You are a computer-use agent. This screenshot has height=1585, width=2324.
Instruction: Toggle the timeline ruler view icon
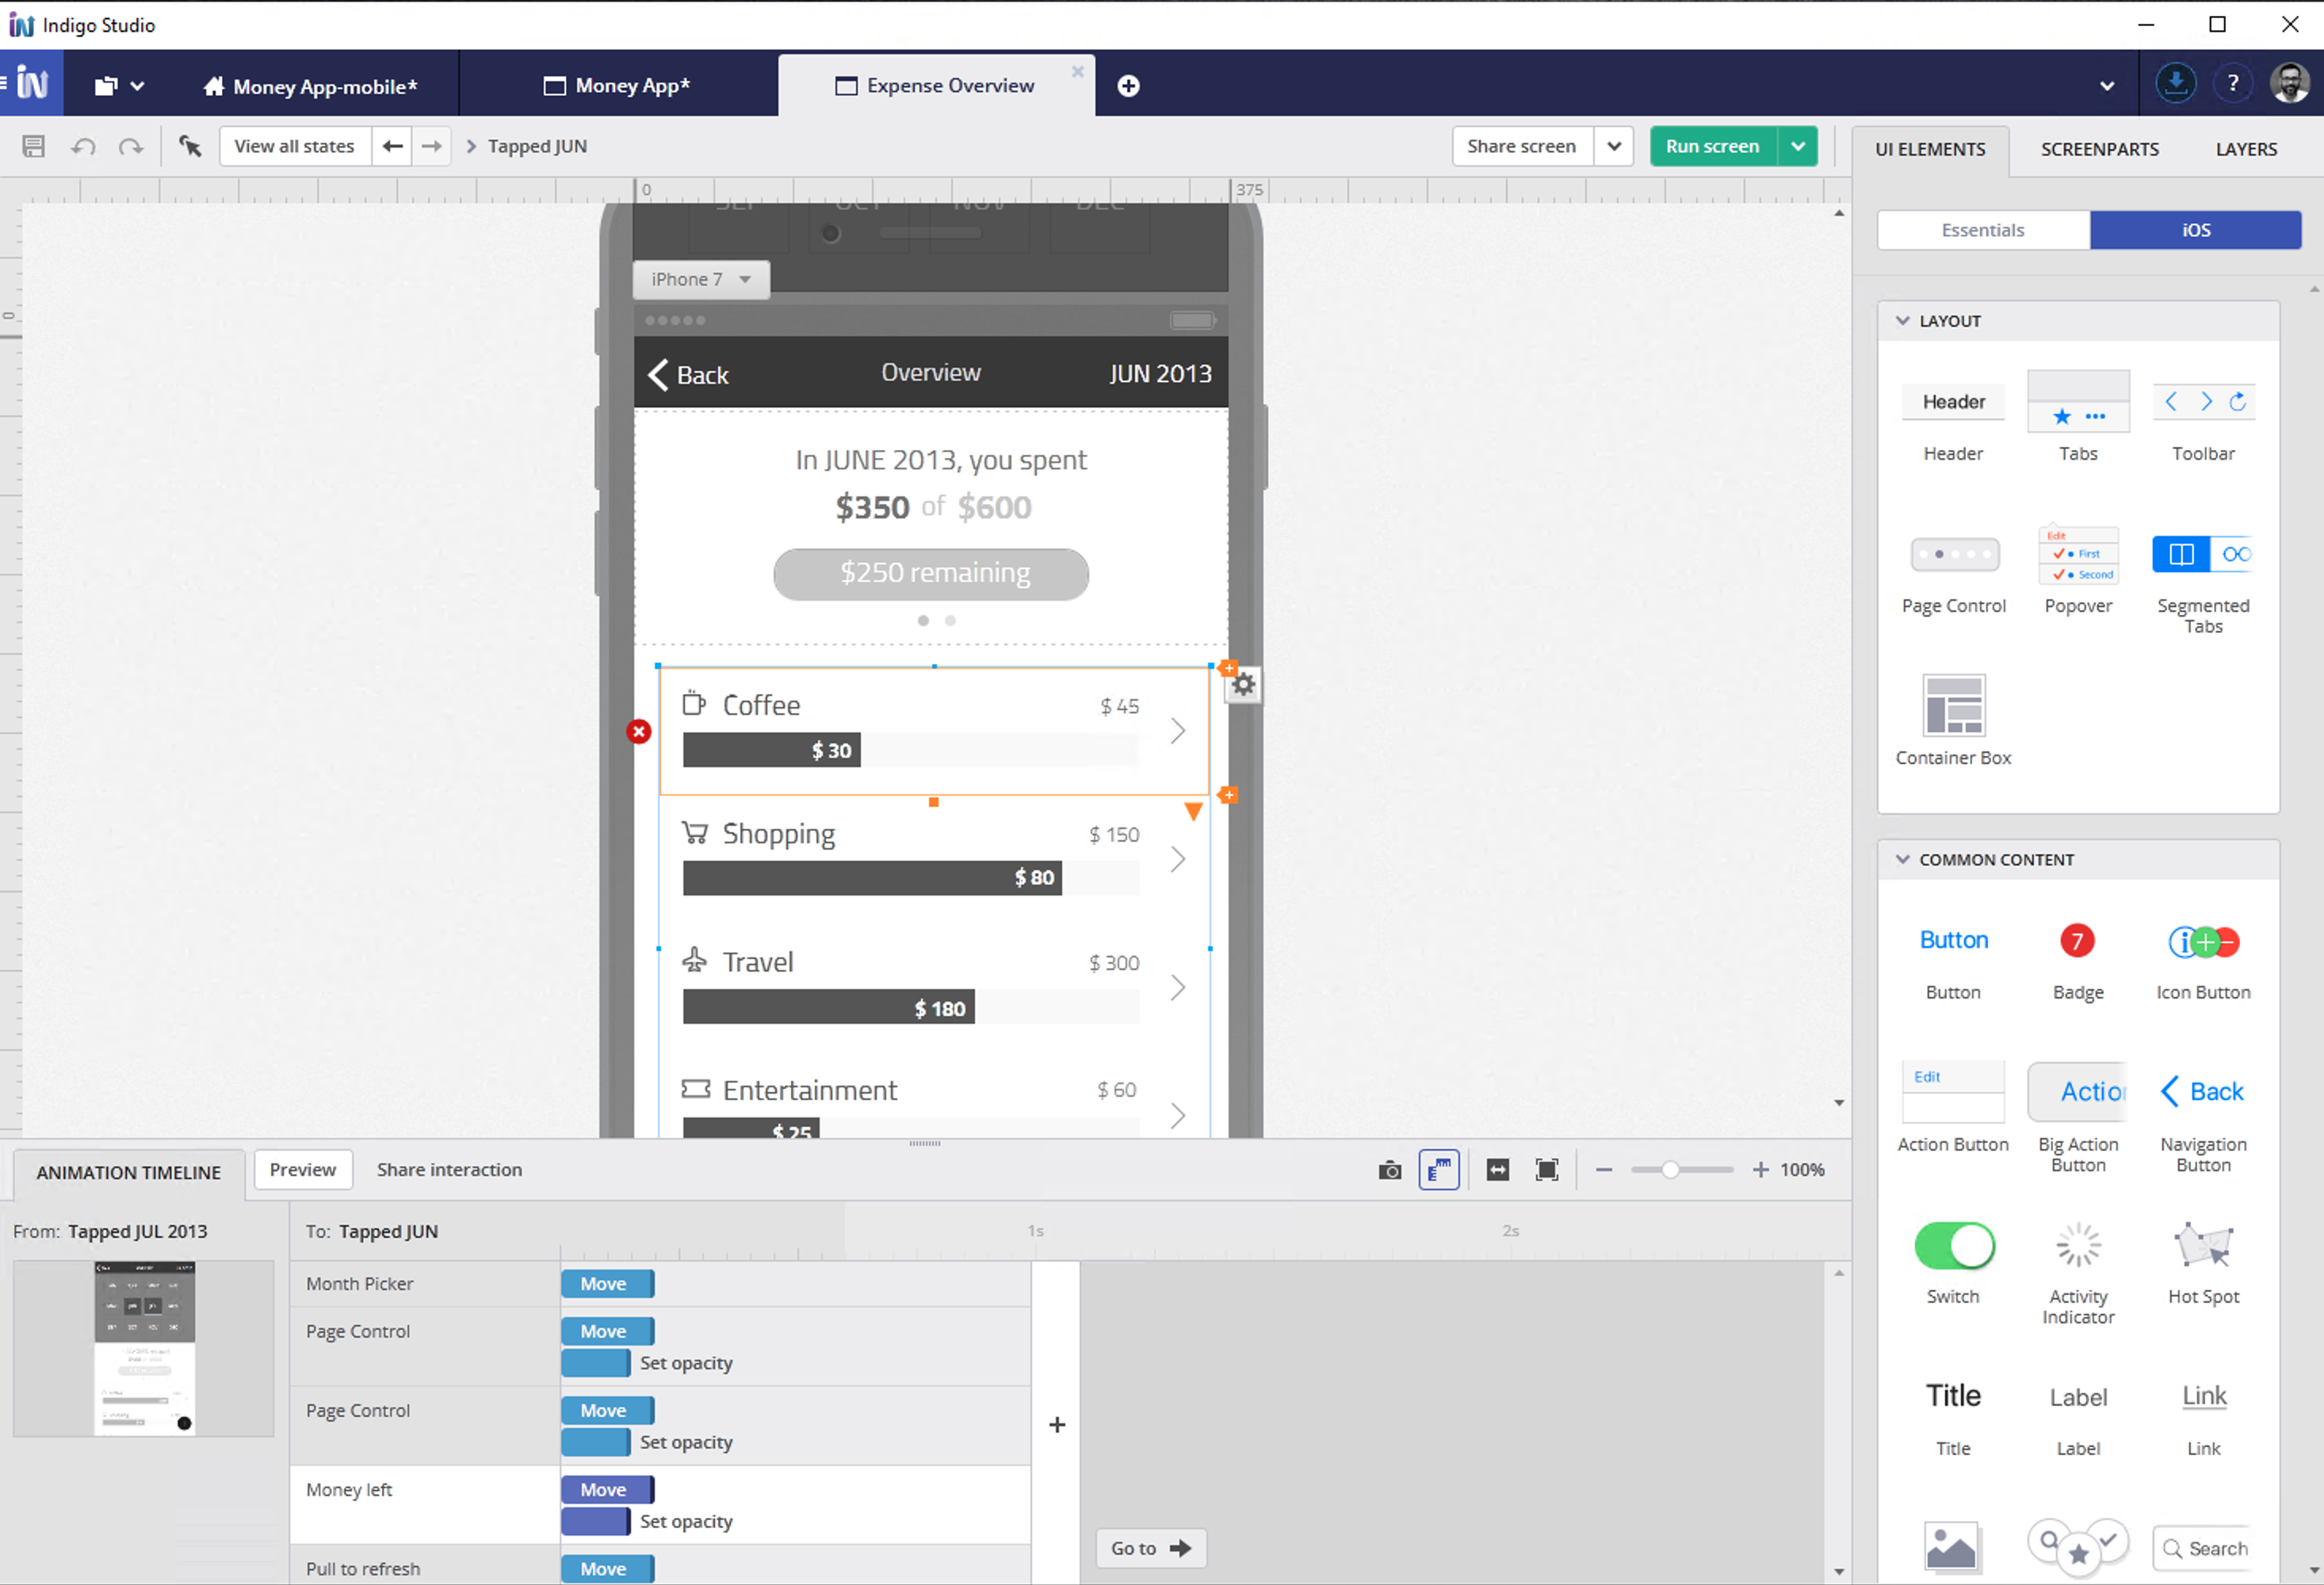pyautogui.click(x=1439, y=1170)
